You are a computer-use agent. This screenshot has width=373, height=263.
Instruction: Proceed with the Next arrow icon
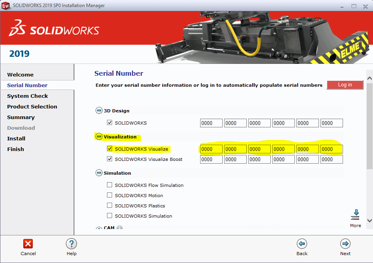coord(345,244)
